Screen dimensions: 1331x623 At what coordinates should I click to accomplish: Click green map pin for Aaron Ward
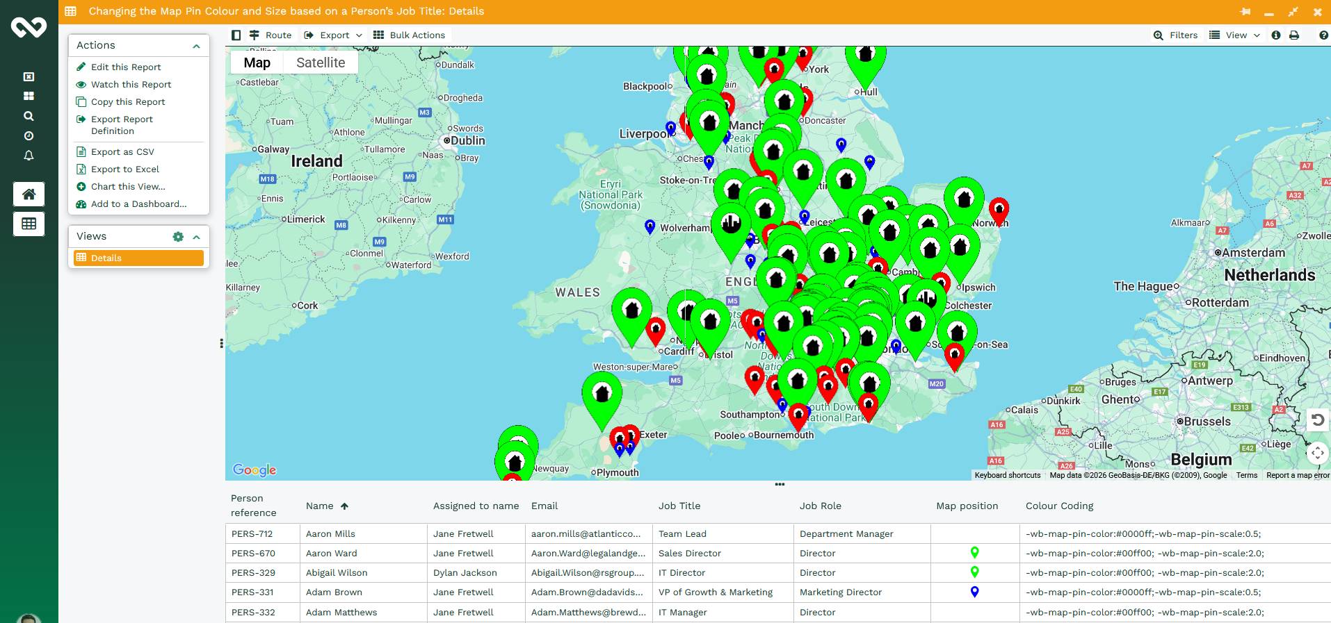pyautogui.click(x=974, y=553)
